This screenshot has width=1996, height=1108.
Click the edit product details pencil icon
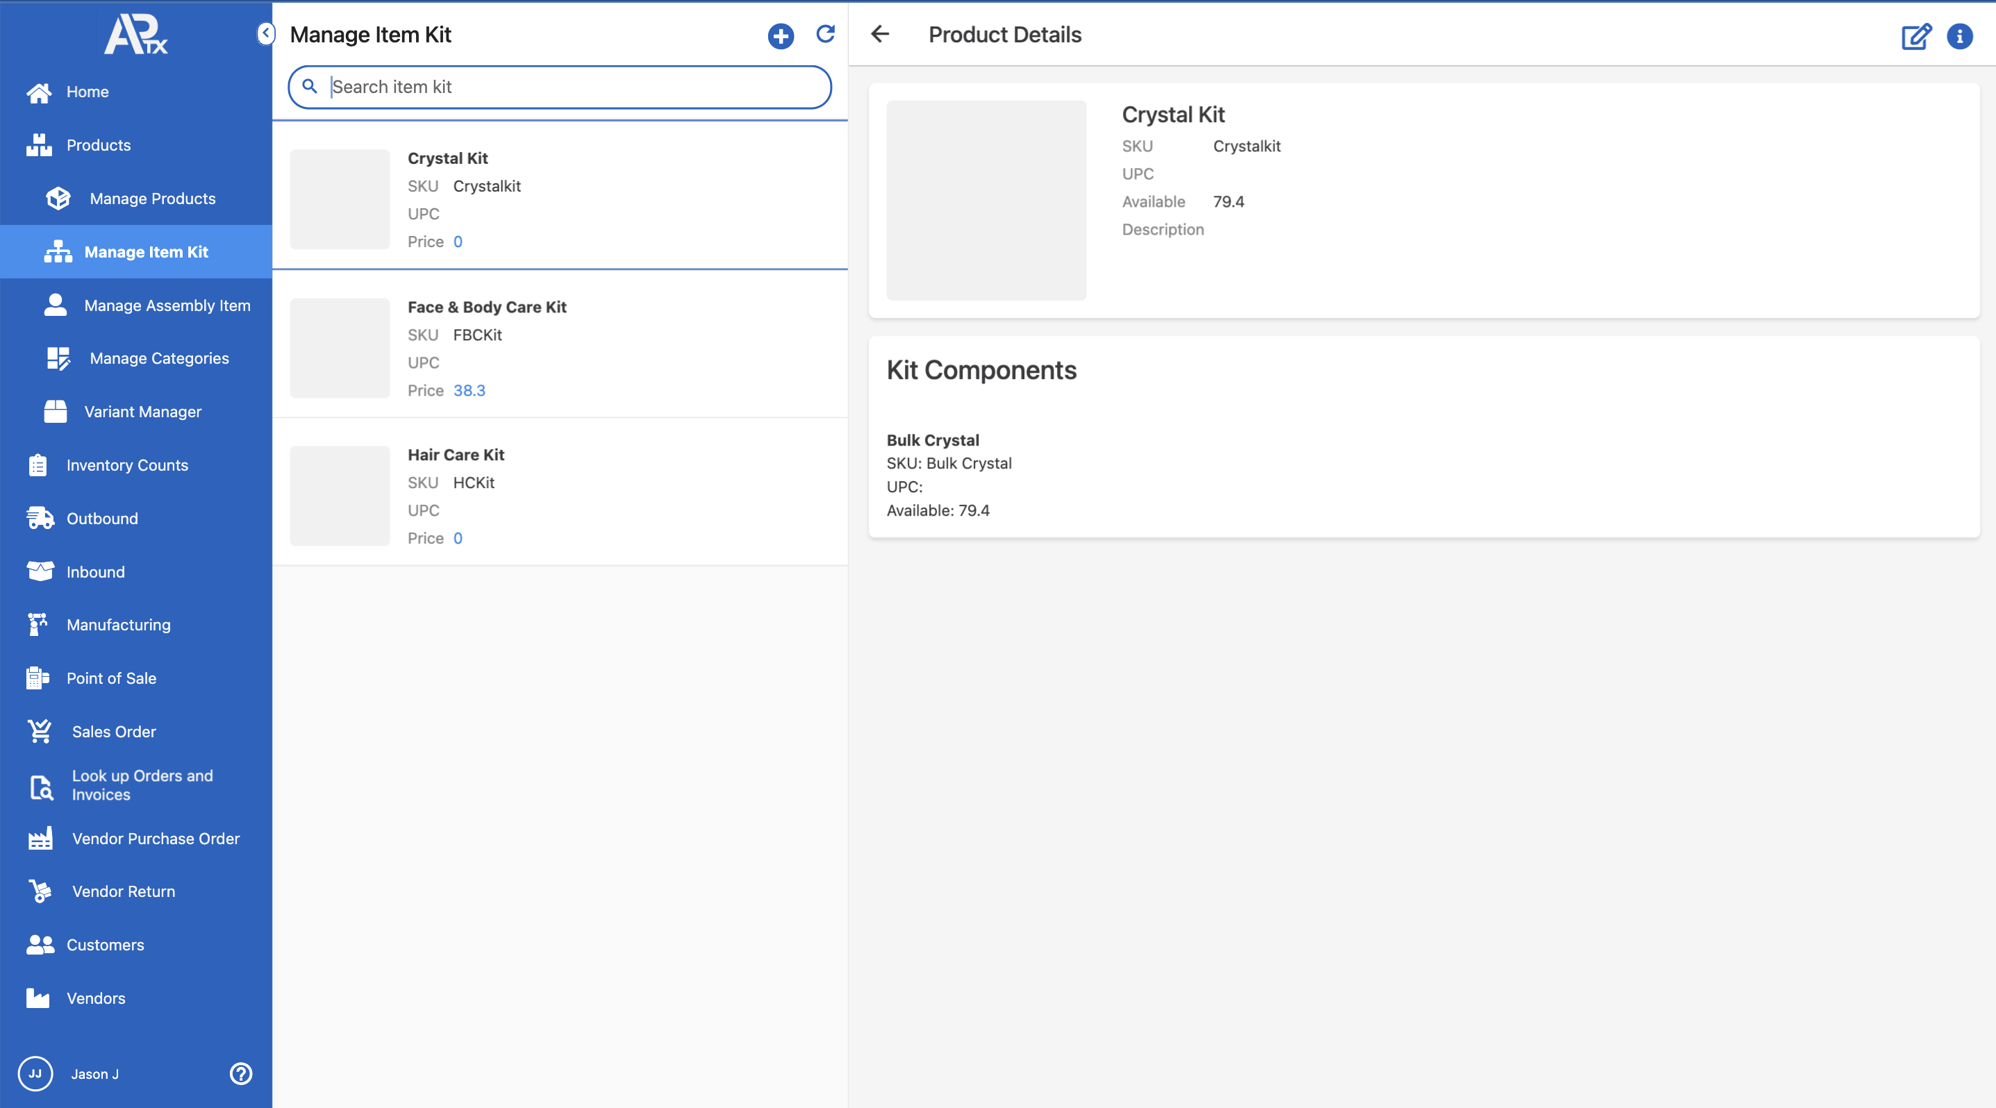[x=1915, y=35]
